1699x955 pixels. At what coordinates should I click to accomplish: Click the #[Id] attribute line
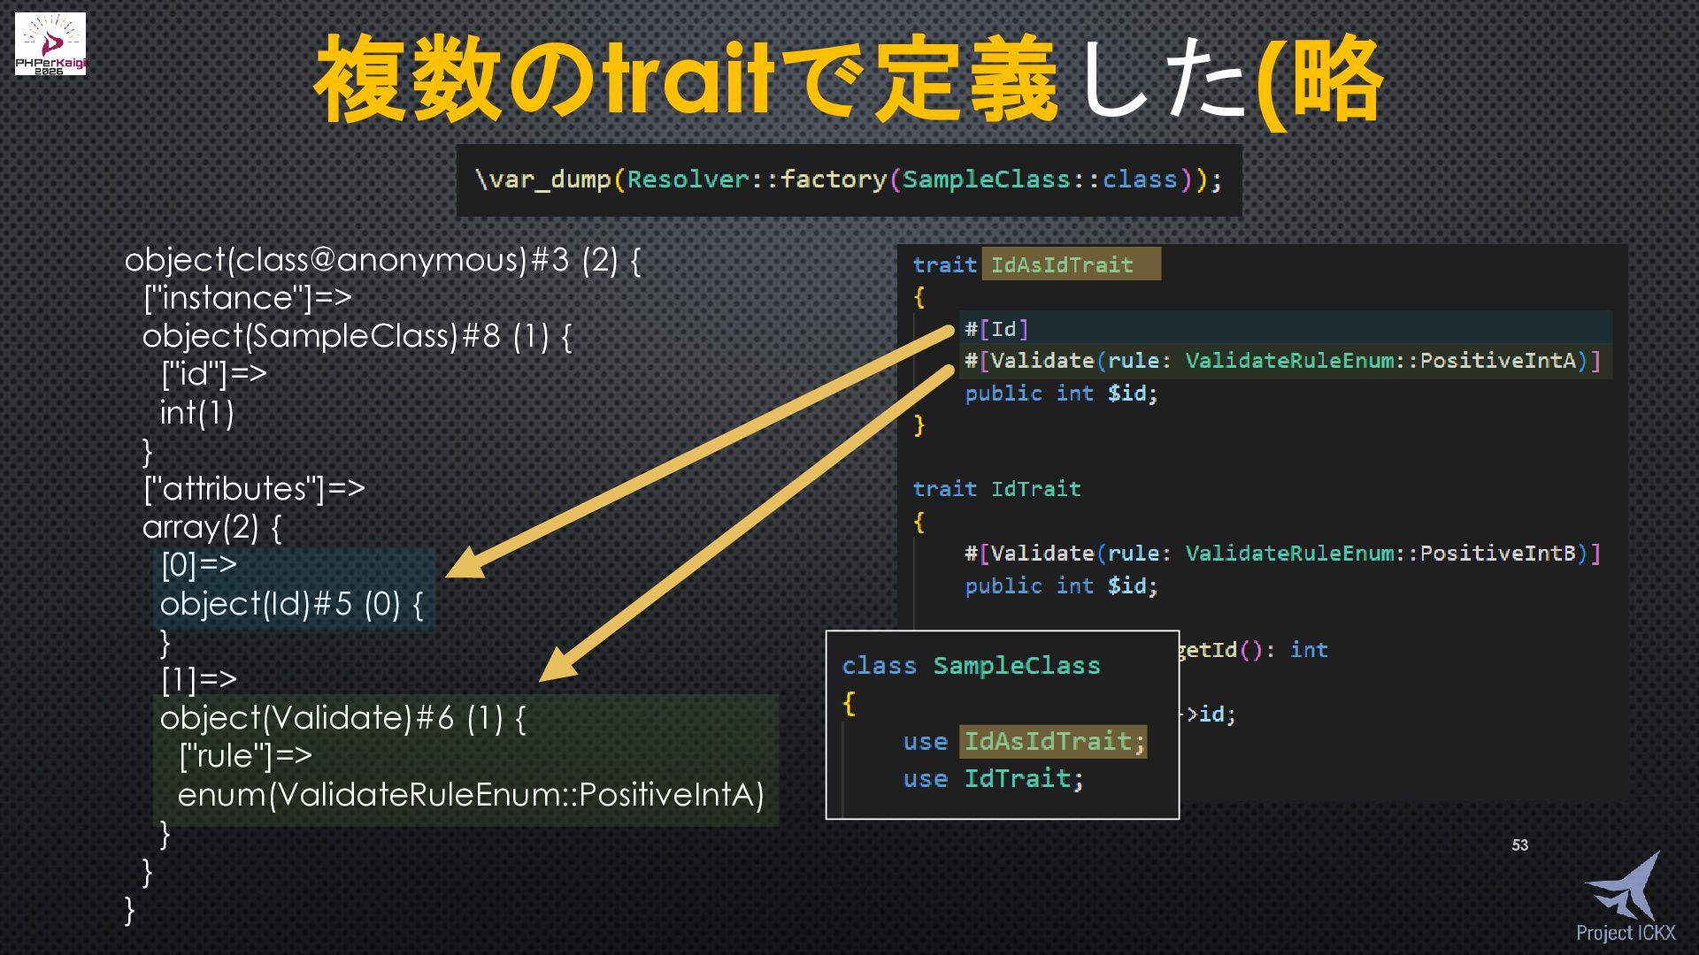pyautogui.click(x=996, y=329)
